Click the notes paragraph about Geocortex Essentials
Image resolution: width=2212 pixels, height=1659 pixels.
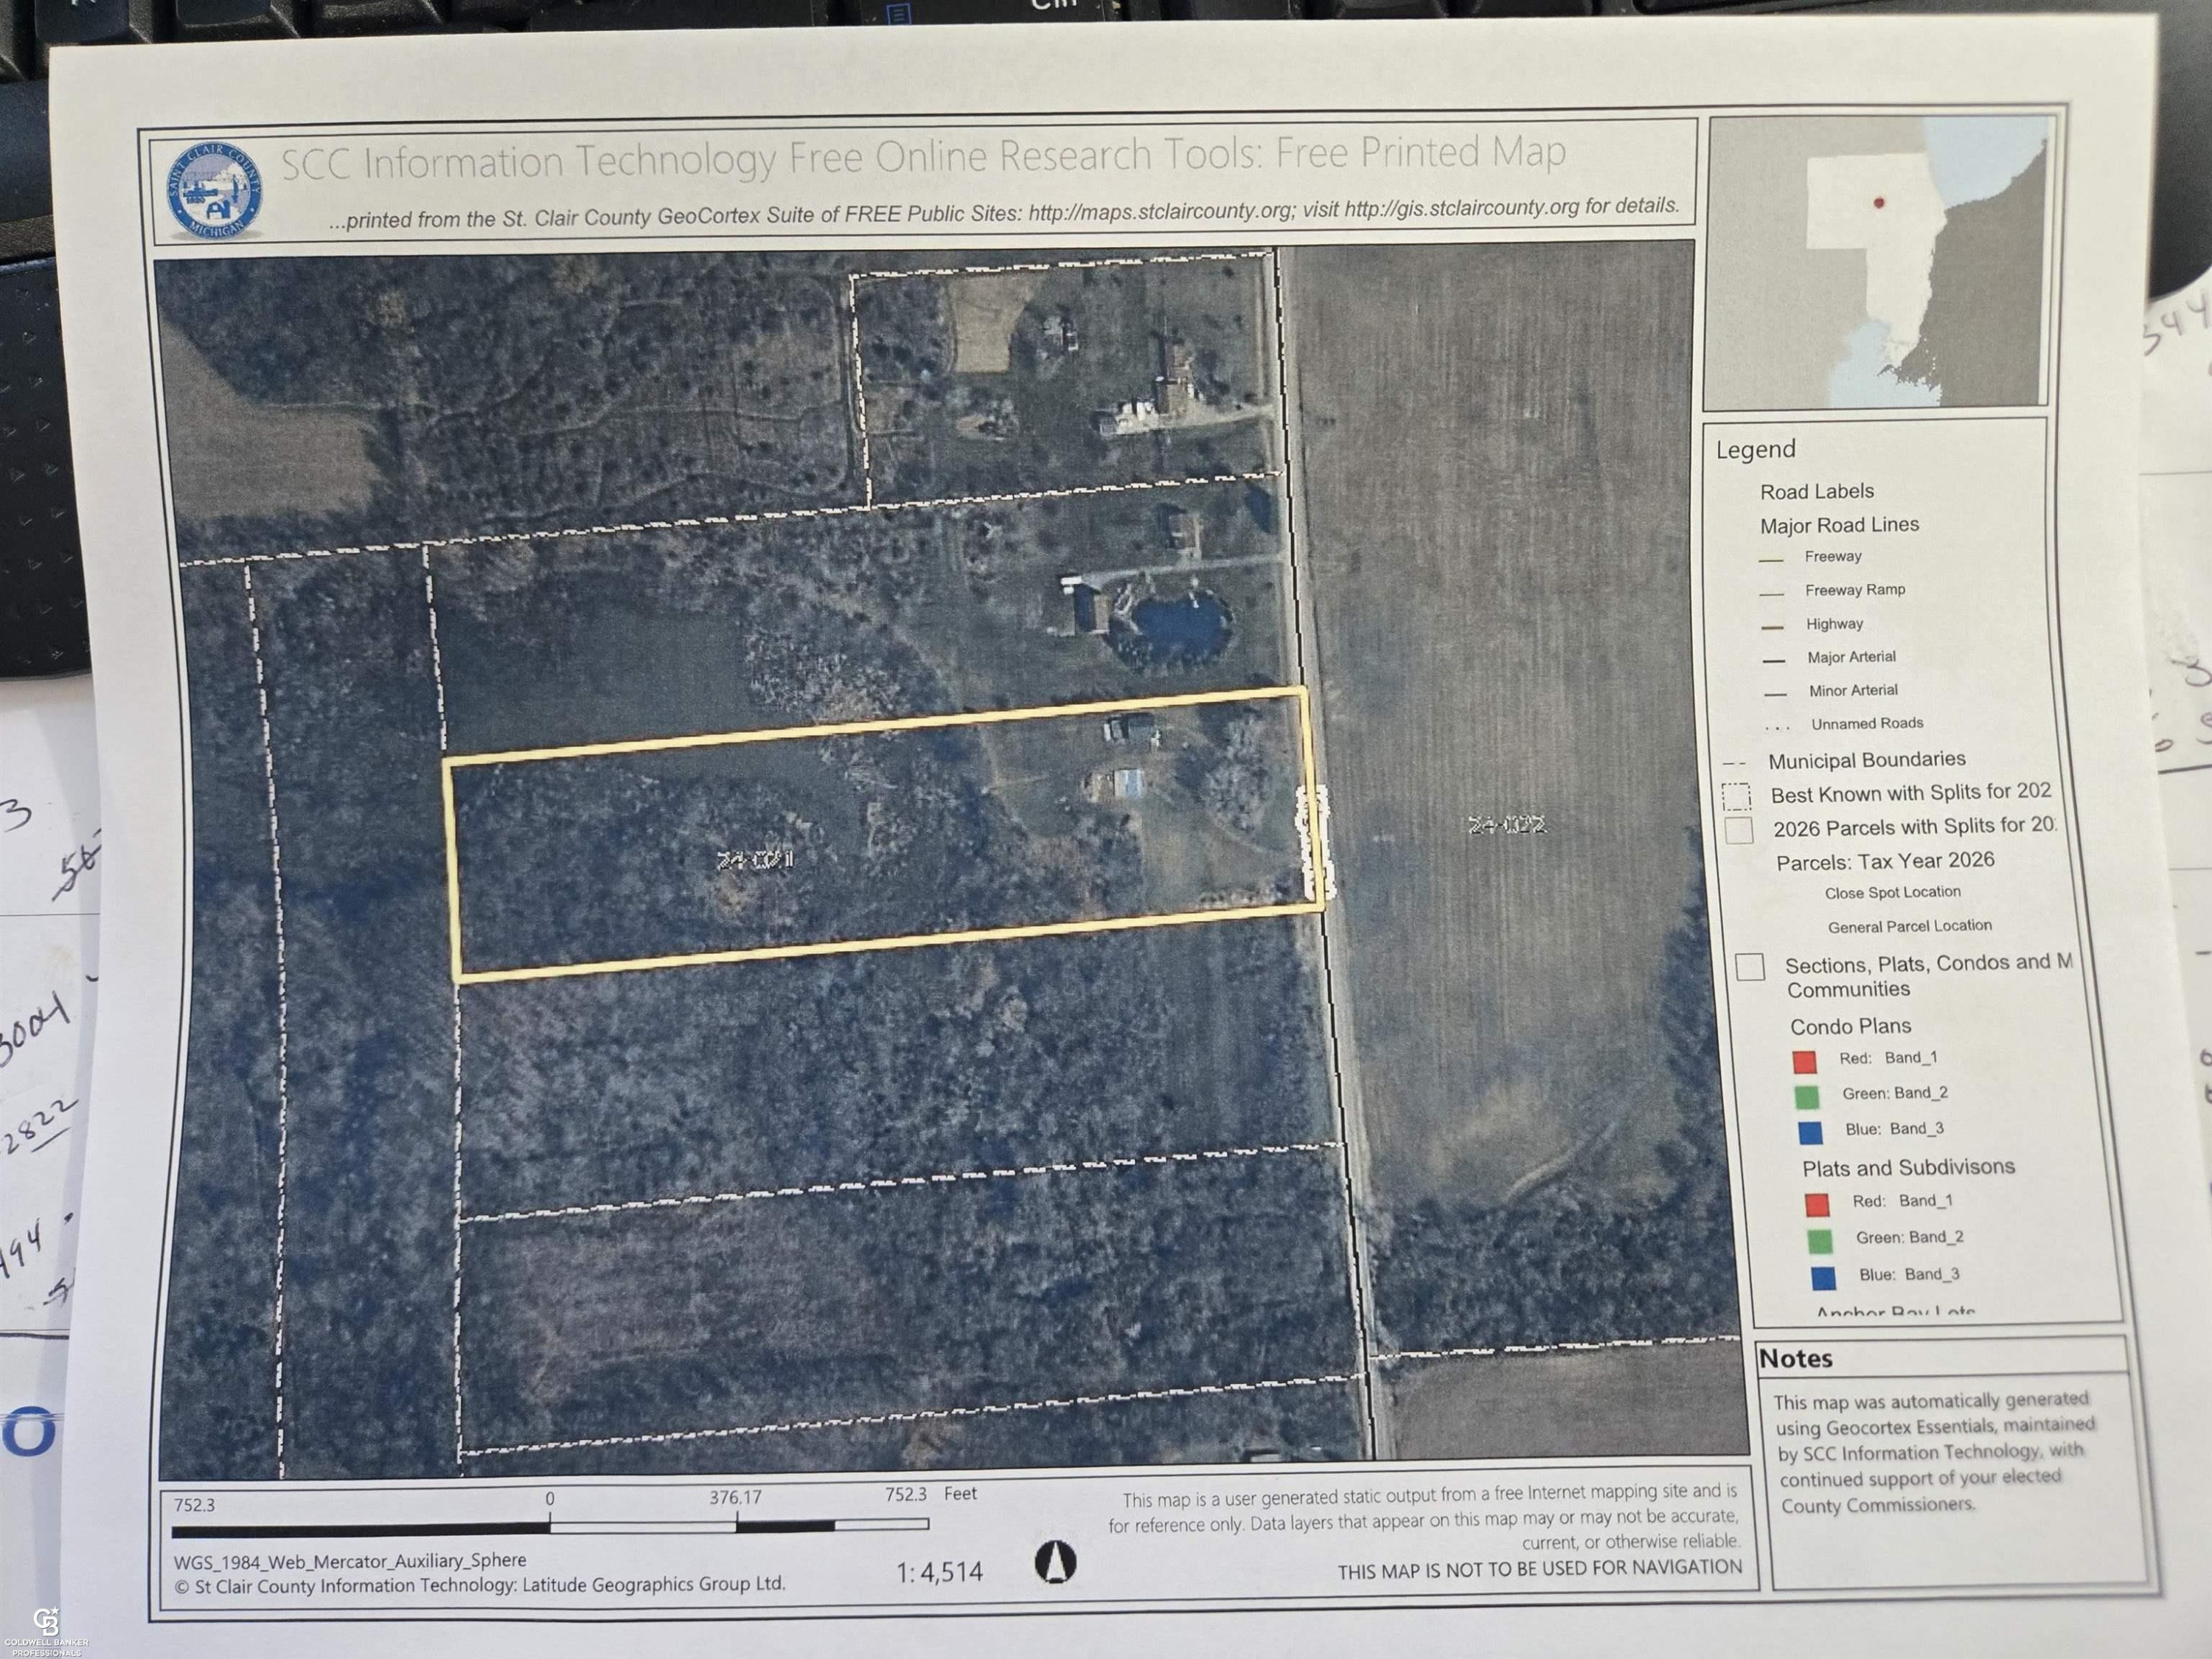coord(1935,1452)
